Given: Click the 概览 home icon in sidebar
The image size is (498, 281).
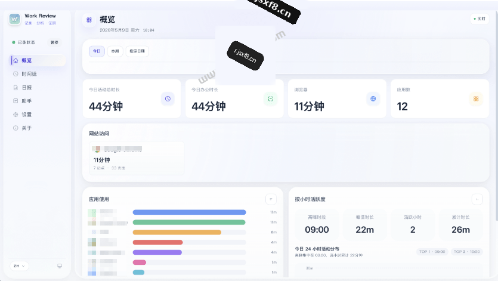Looking at the screenshot, I should tap(16, 60).
